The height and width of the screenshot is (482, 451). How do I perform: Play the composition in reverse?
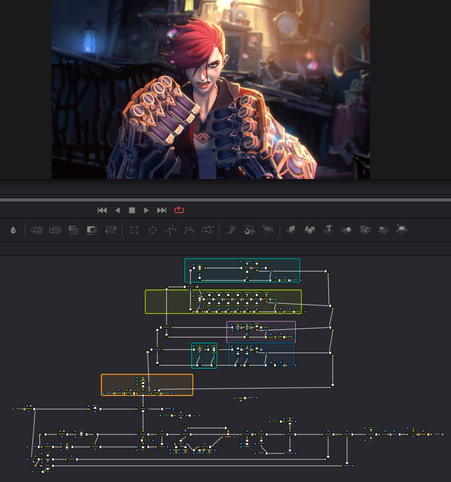117,210
